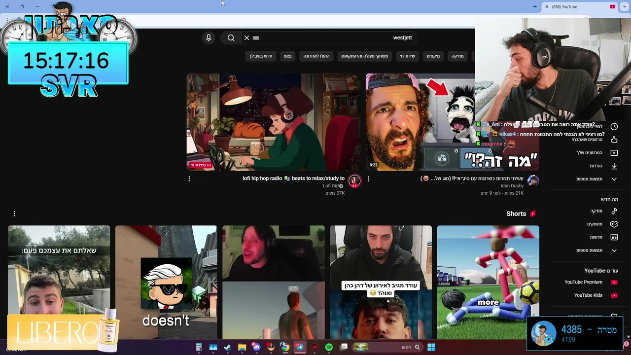Click the Idan Dushy channel name
This screenshot has height=355, width=631.
pos(512,186)
